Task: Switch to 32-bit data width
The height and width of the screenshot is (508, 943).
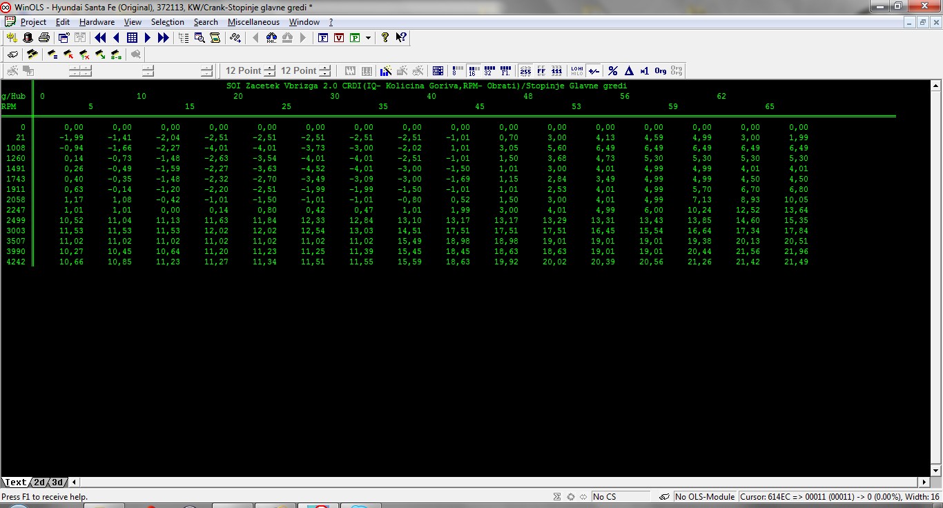Action: click(x=489, y=70)
